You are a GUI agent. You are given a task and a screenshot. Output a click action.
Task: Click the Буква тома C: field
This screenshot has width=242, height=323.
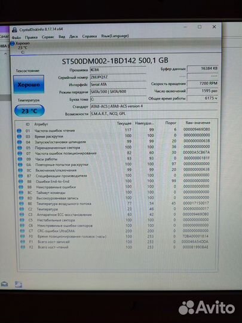[118, 99]
